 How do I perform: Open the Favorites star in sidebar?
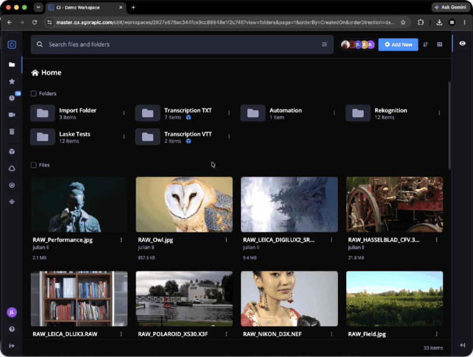pos(12,81)
